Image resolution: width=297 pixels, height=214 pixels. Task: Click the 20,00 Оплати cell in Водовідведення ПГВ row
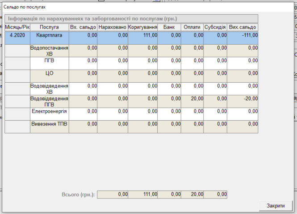[x=193, y=99]
